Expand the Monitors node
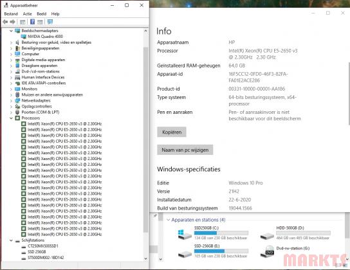 tap(11, 89)
